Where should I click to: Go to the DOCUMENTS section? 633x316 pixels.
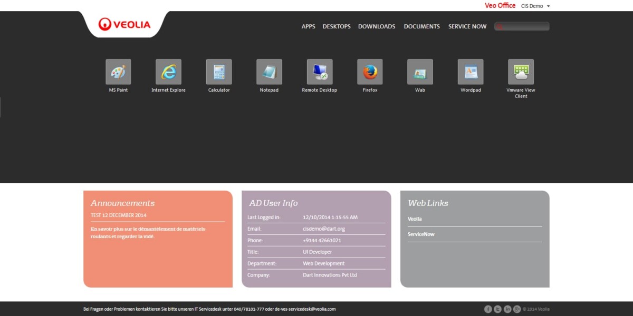(x=421, y=26)
